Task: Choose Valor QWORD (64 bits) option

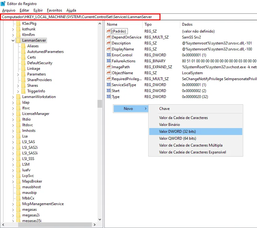Action: coord(196,138)
